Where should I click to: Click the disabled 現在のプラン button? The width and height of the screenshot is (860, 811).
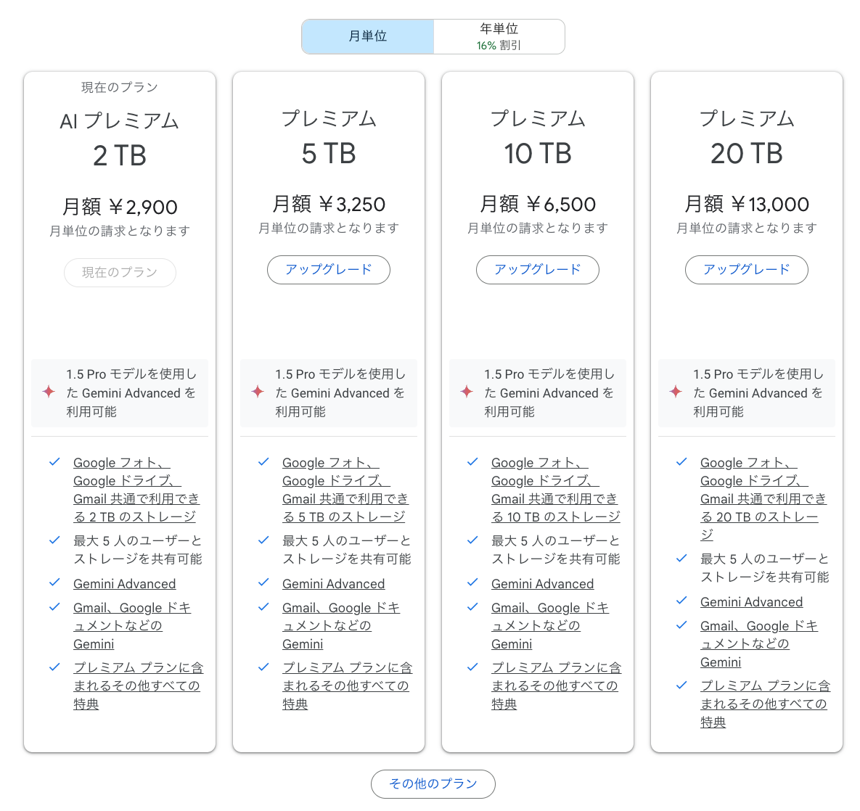pos(120,273)
